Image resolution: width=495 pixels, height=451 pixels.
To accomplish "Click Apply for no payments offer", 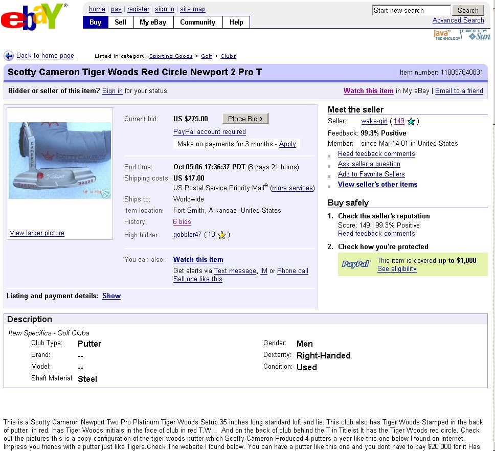I will coord(287,144).
